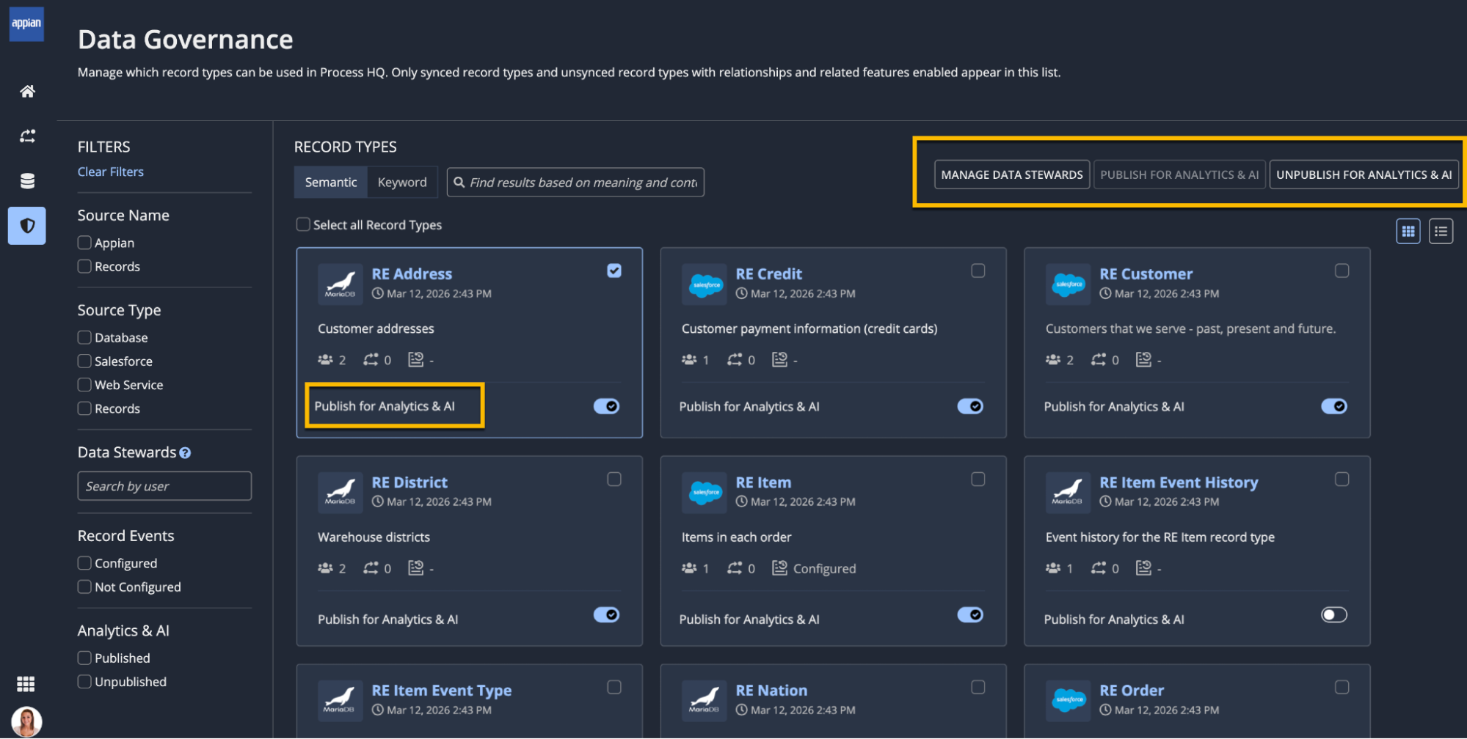Click the relationships icon on RE Credit card
This screenshot has height=739, width=1467.
coord(735,359)
